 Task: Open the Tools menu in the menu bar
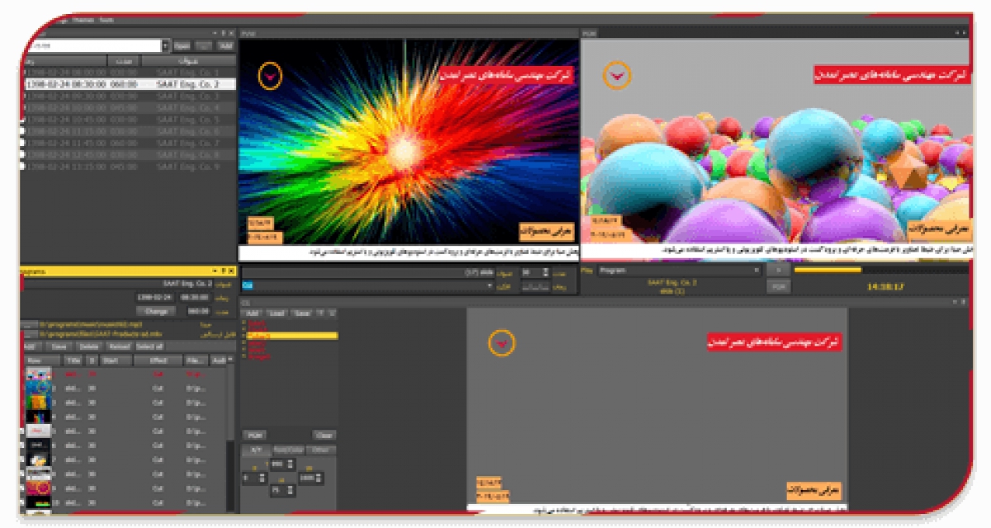[106, 19]
